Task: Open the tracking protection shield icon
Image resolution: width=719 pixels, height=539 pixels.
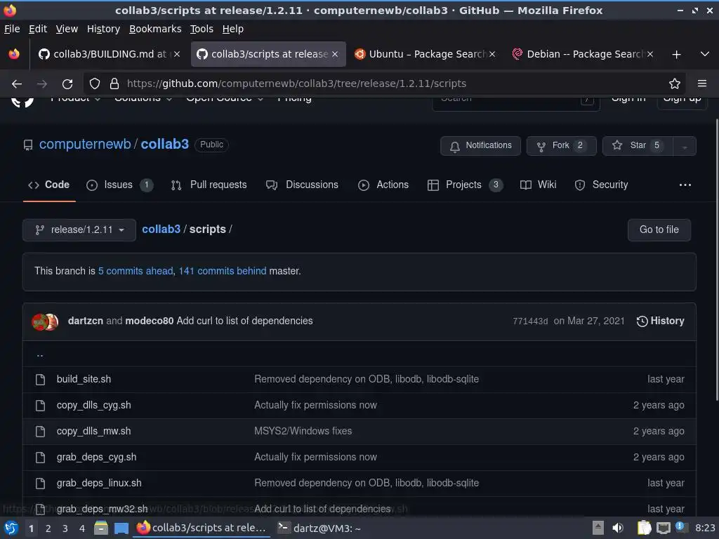Action: 95,84
